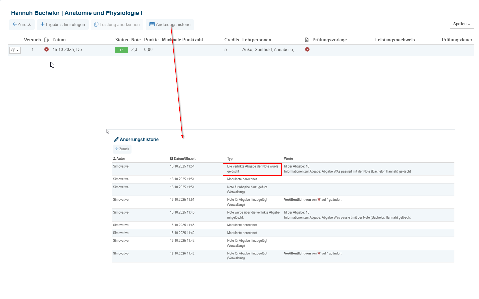
Task: Click the Status column header
Action: coord(122,40)
